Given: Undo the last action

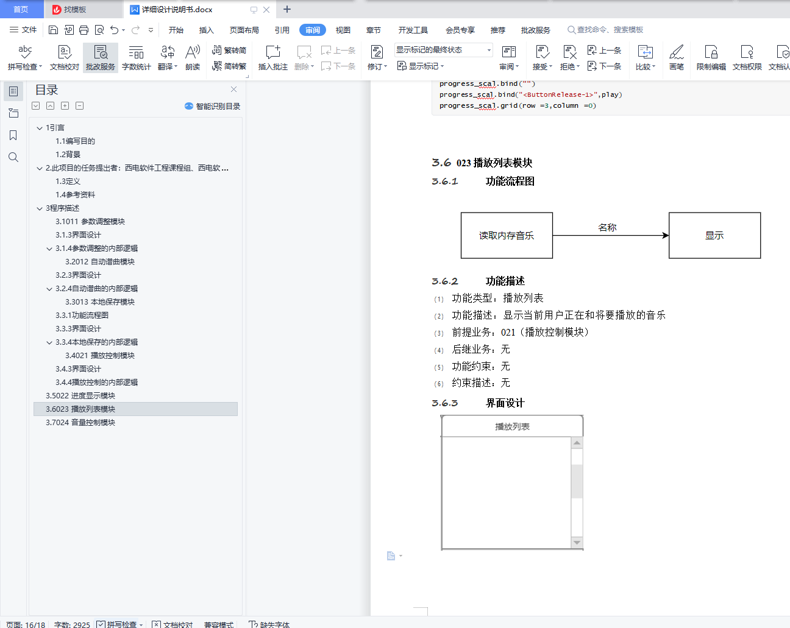Looking at the screenshot, I should [114, 30].
